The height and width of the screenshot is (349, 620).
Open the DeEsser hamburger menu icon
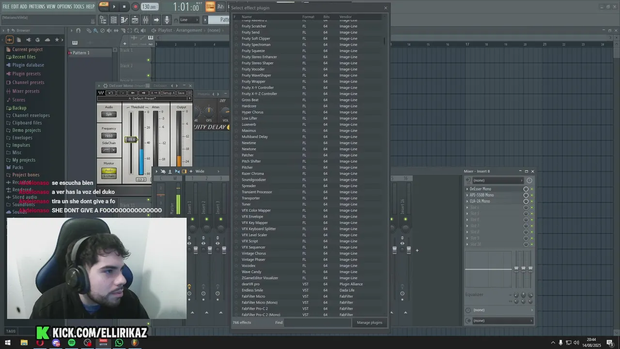coord(189,93)
